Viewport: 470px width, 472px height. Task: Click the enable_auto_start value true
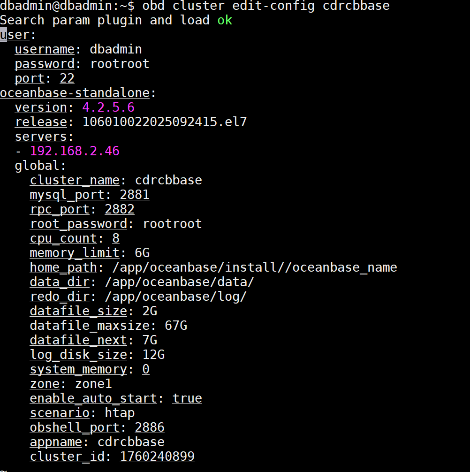(187, 398)
